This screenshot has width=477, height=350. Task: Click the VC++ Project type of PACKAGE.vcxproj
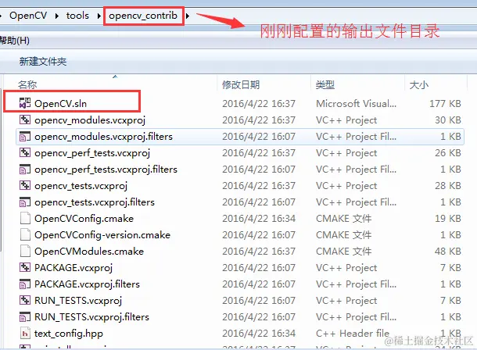(346, 268)
